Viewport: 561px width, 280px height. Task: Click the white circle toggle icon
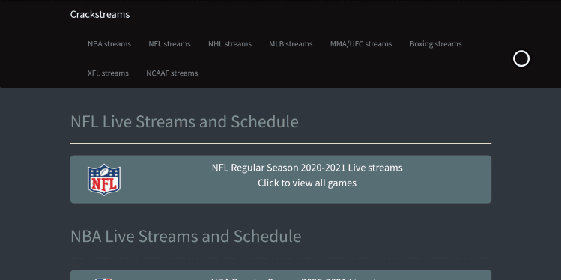[521, 58]
